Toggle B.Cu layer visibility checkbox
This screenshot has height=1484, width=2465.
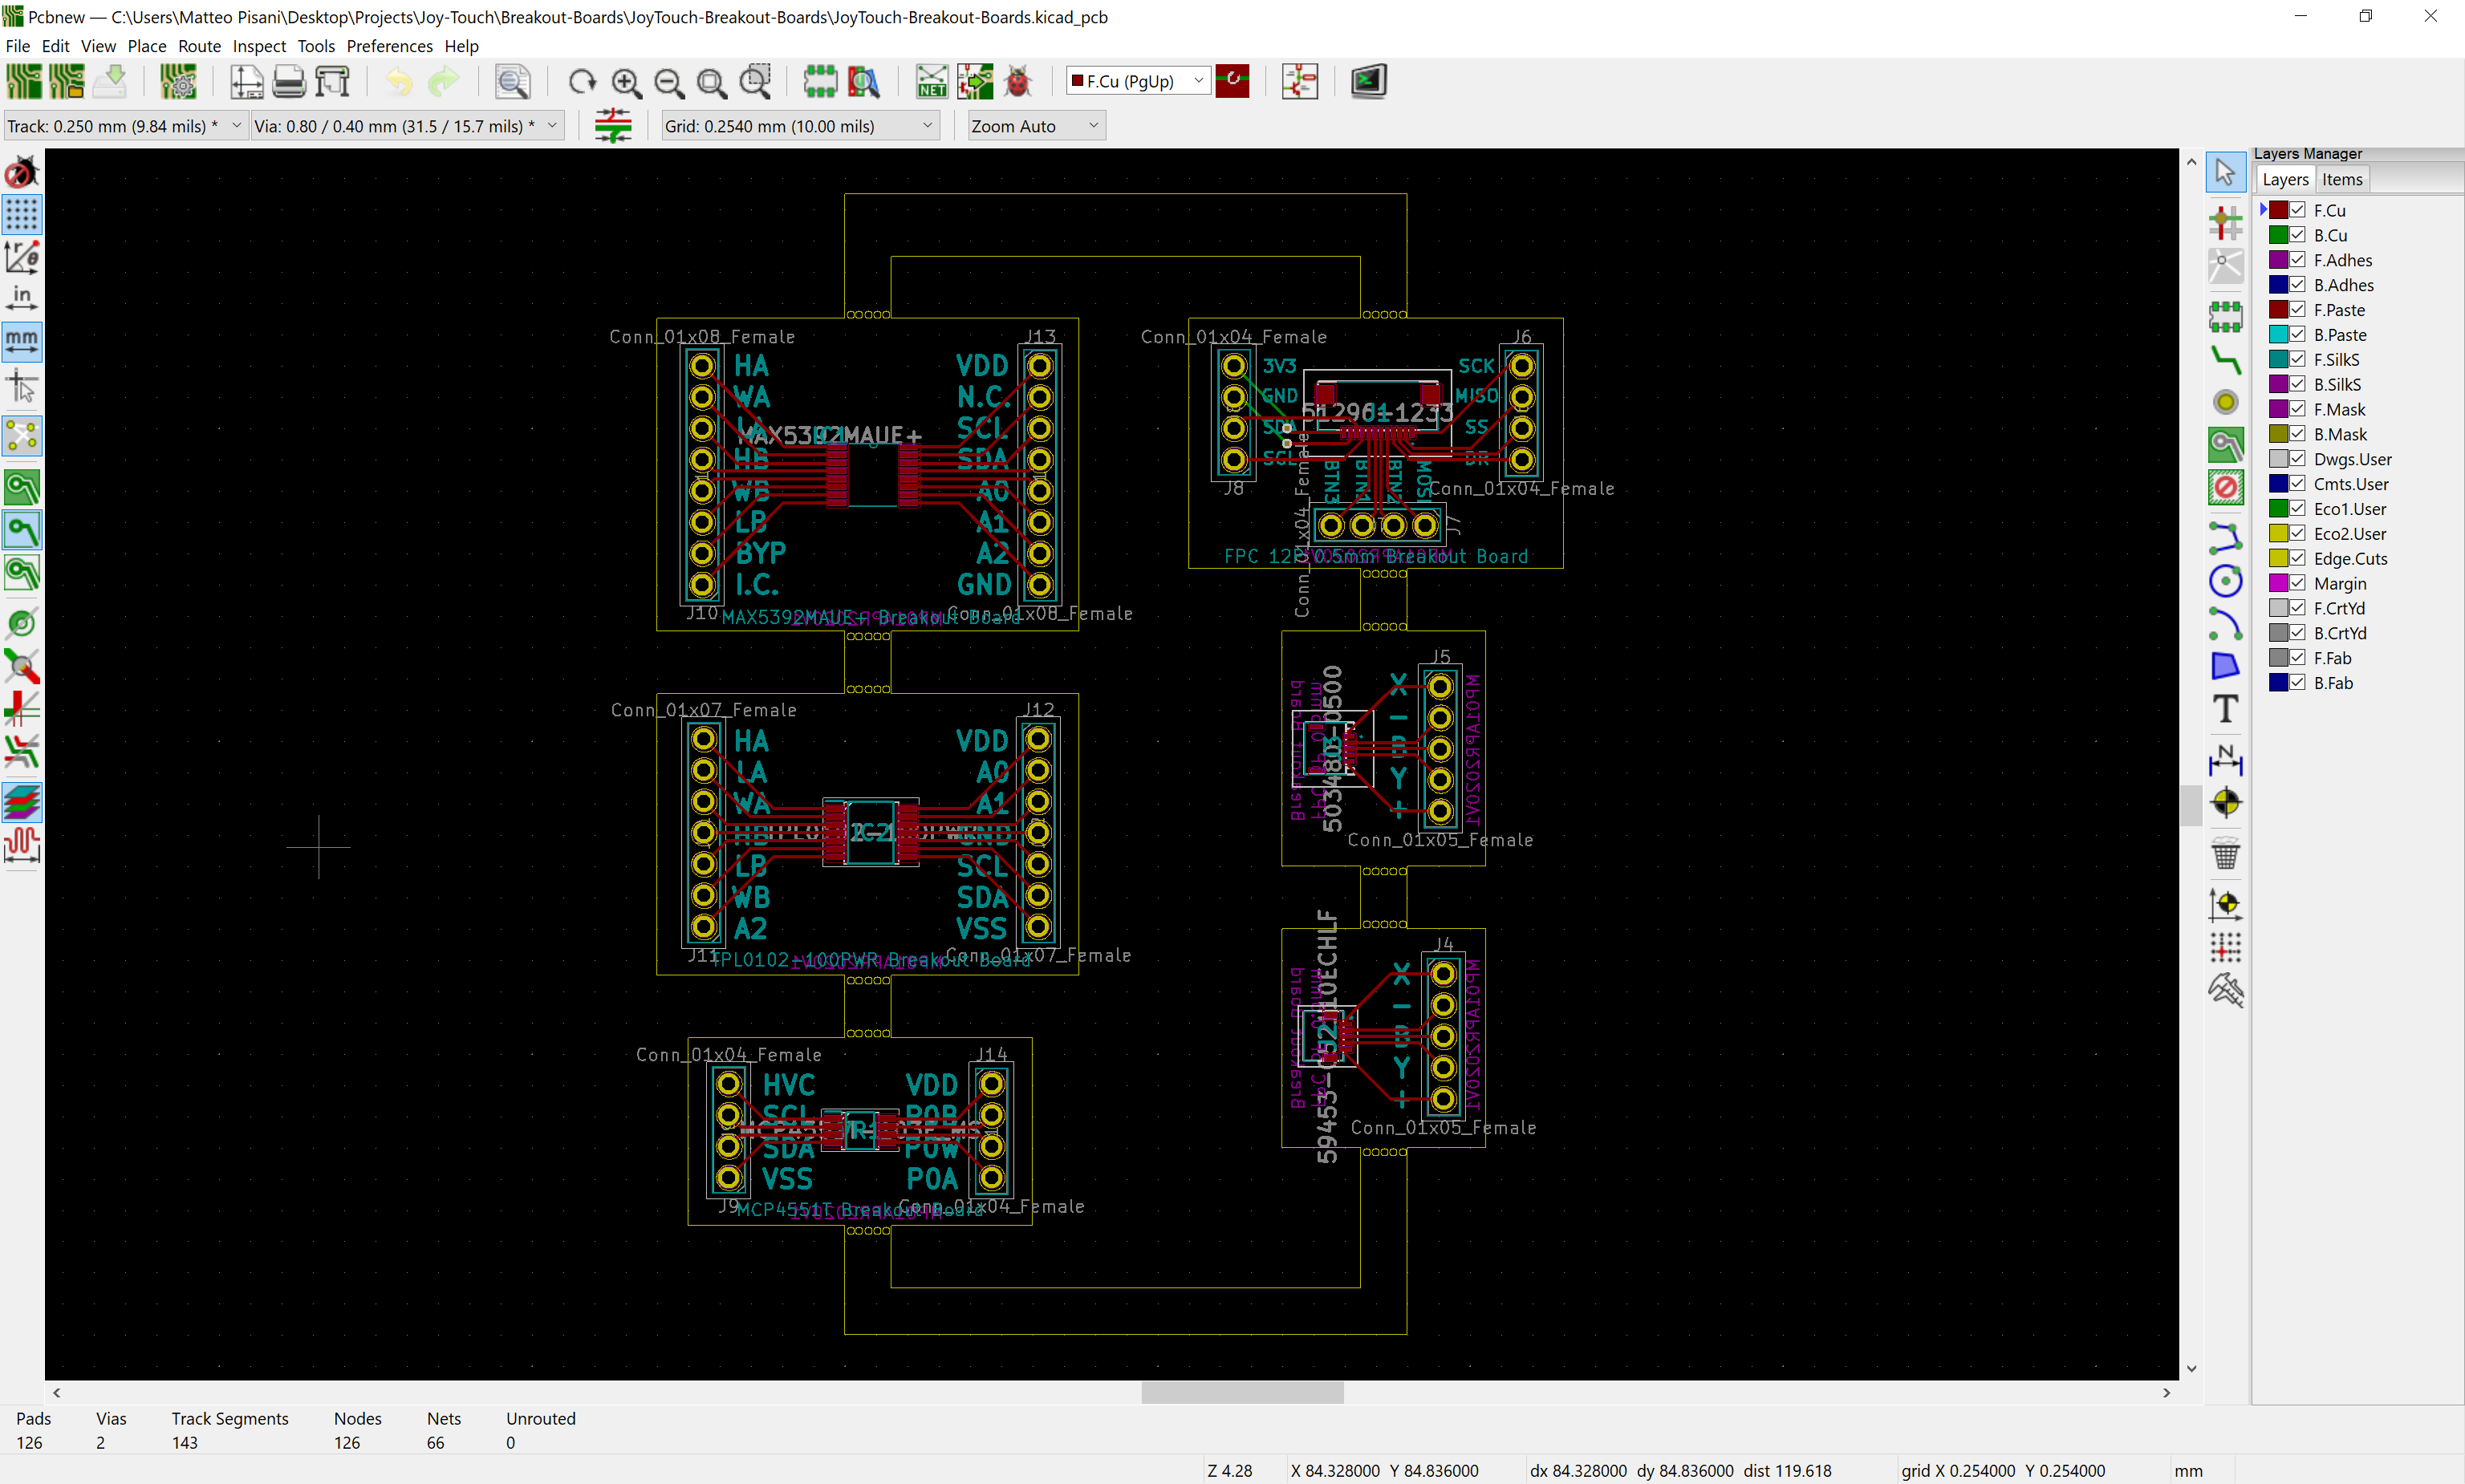click(x=2298, y=235)
